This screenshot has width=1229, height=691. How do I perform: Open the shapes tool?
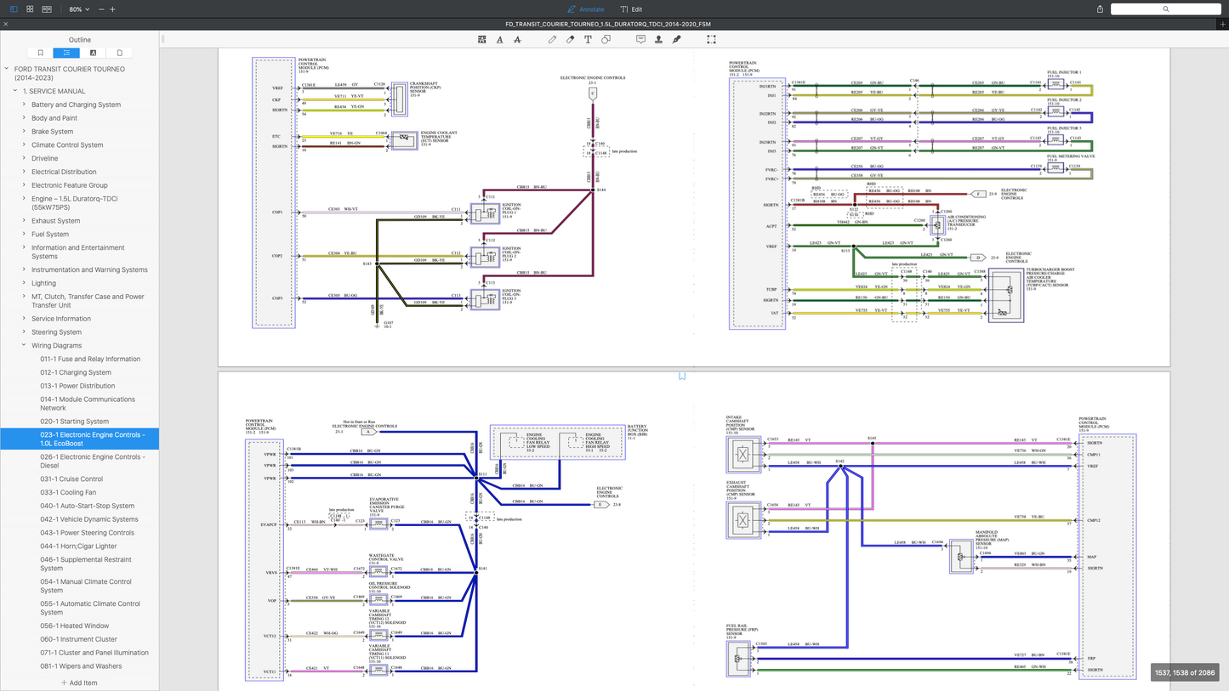pyautogui.click(x=606, y=40)
